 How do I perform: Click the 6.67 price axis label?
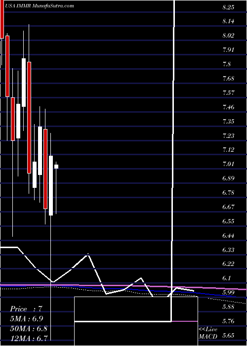click(228, 207)
